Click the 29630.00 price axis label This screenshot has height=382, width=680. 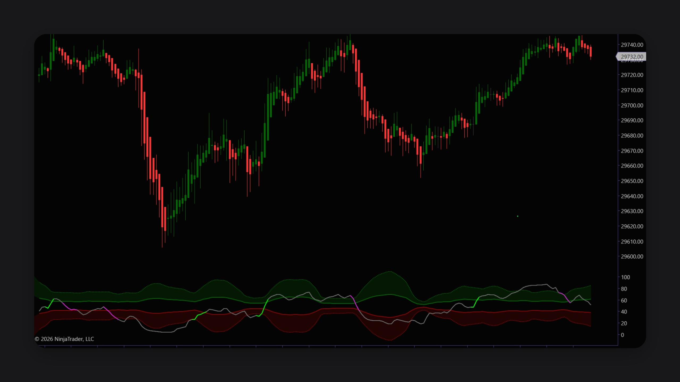632,211
